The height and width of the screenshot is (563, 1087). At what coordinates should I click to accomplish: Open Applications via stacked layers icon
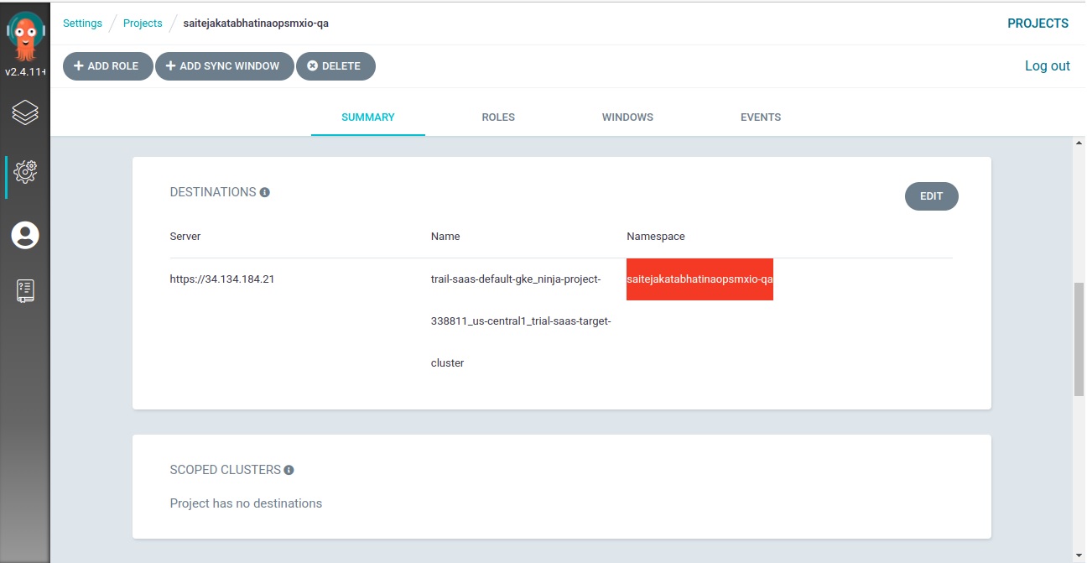(25, 112)
